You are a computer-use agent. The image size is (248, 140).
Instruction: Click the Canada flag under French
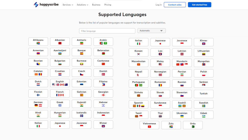(x=62, y=95)
